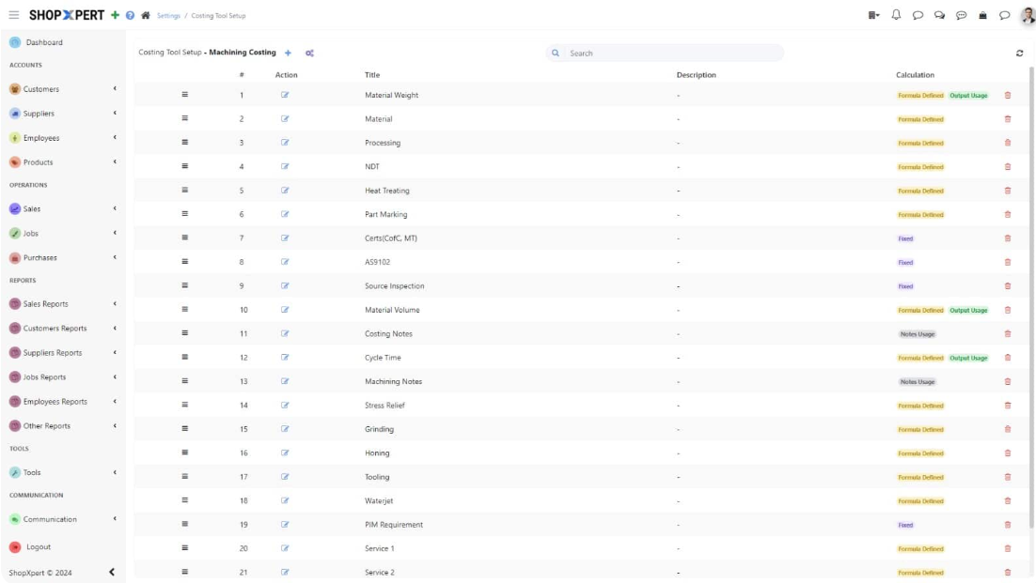Edit the Service 2 row
Image resolution: width=1036 pixels, height=583 pixels.
pyautogui.click(x=285, y=573)
